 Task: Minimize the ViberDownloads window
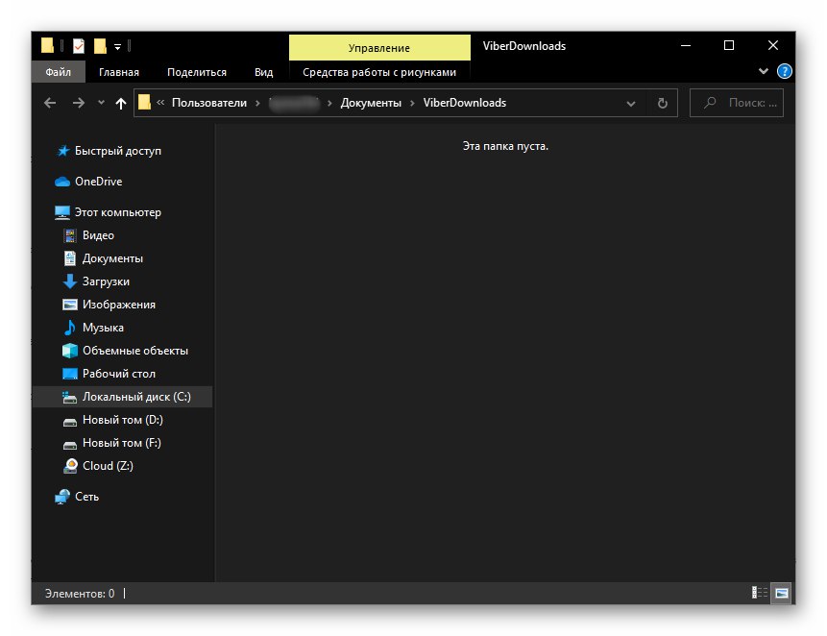[x=686, y=46]
